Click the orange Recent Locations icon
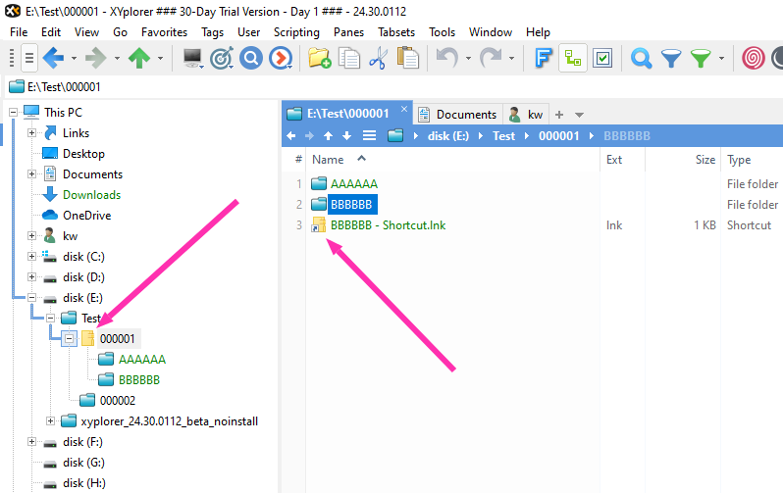The image size is (783, 493). coord(281,59)
